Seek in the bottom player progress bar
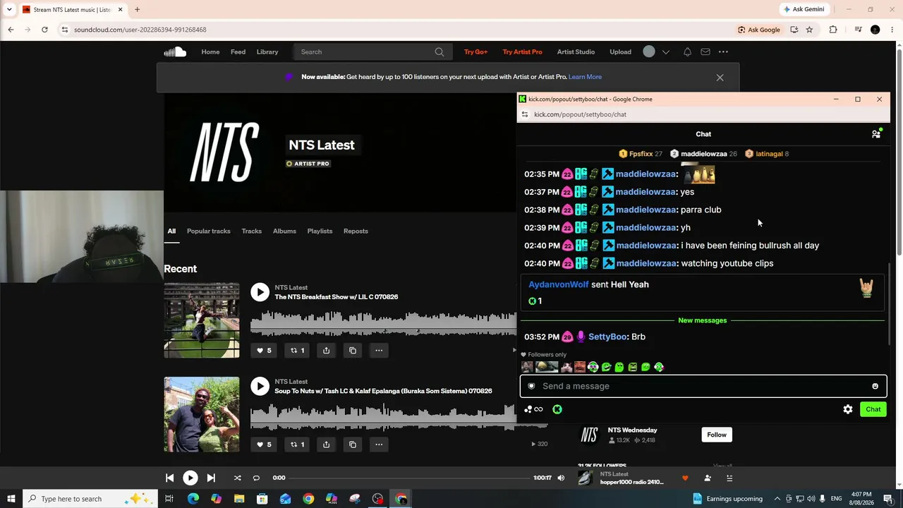Viewport: 903px width, 508px height. (x=409, y=478)
